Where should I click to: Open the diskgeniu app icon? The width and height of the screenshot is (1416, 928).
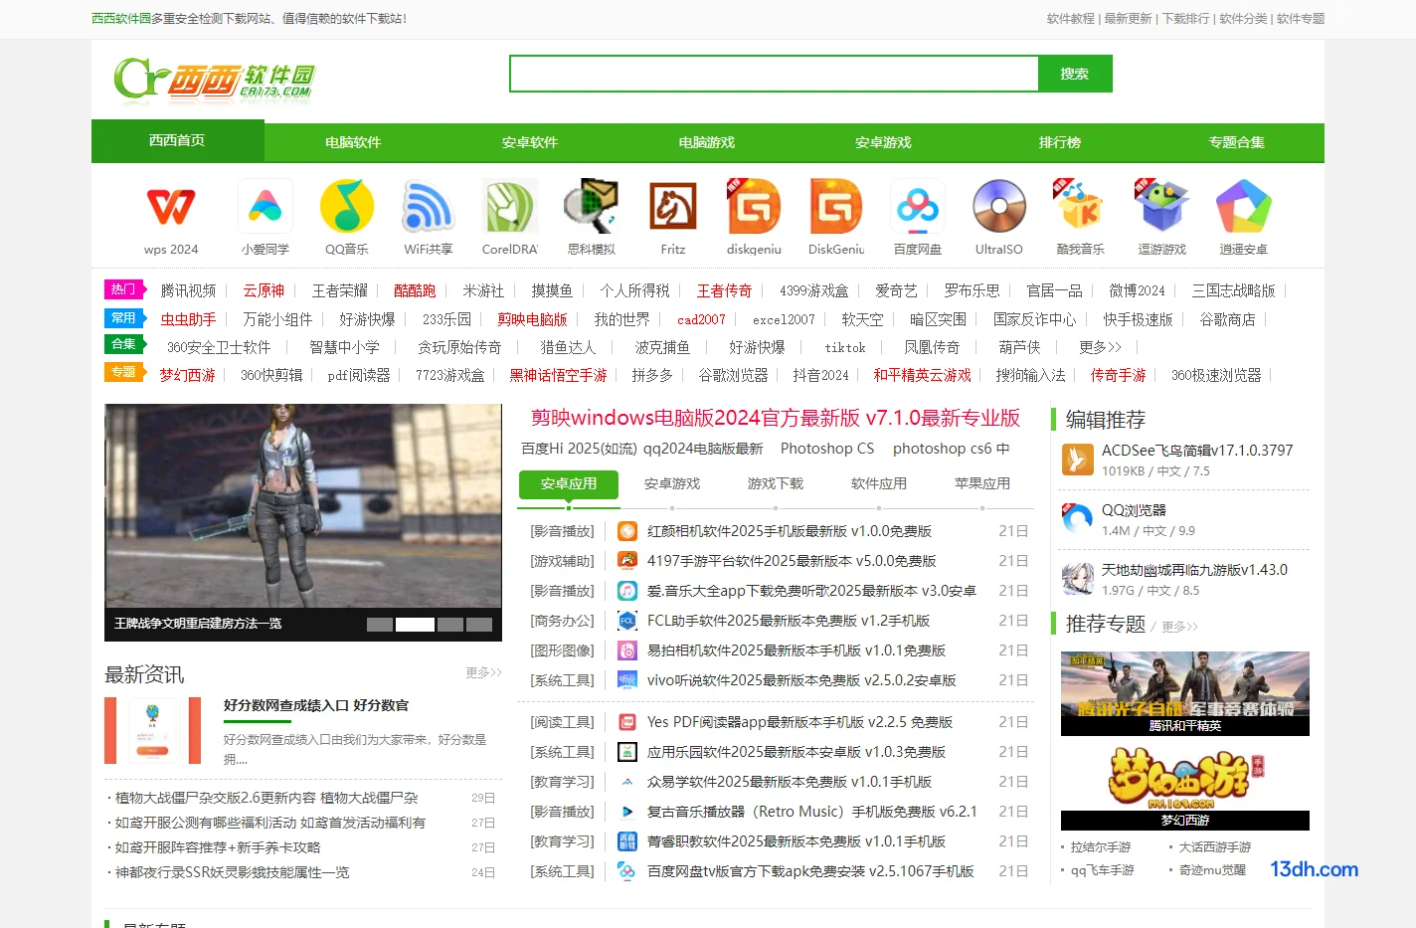pyautogui.click(x=754, y=207)
